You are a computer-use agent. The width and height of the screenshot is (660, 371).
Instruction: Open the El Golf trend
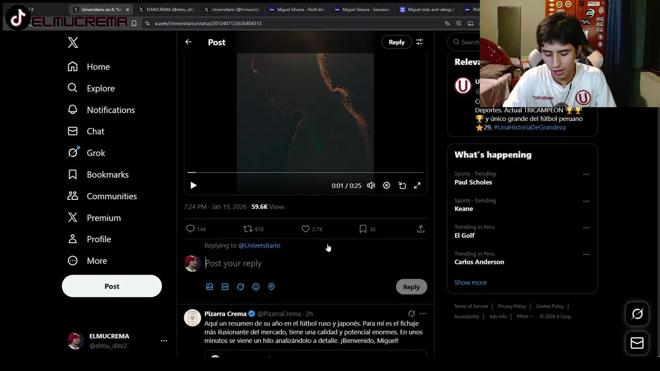[465, 235]
